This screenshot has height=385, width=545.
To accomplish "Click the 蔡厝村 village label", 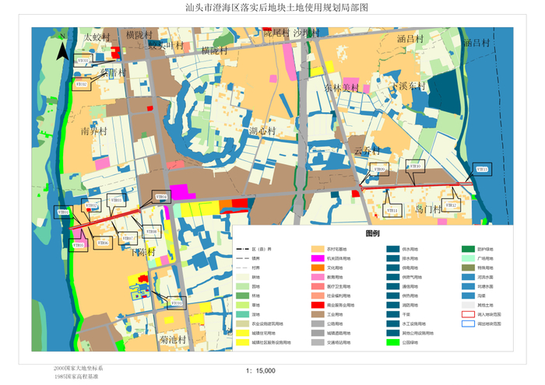I will (113, 72).
